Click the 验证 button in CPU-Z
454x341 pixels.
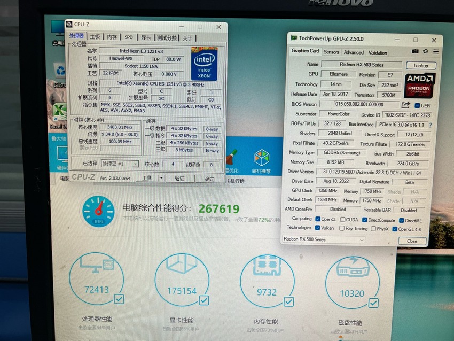pos(179,179)
